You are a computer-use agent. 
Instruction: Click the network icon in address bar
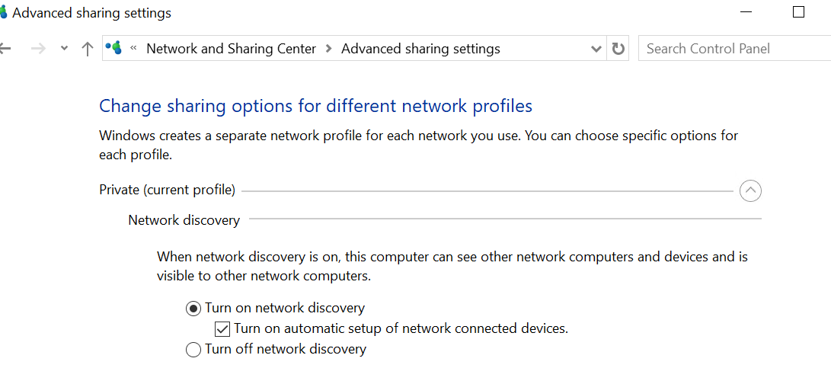[x=114, y=49]
